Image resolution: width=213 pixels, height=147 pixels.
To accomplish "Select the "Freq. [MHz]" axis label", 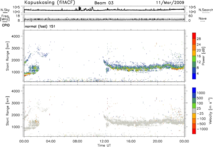I will pos(5,18).
